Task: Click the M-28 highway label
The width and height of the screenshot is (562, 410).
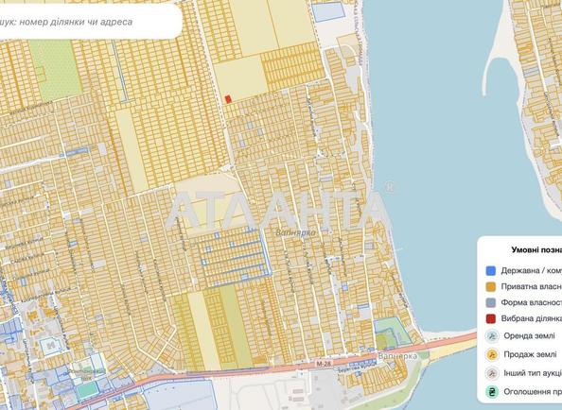Action: (x=324, y=364)
